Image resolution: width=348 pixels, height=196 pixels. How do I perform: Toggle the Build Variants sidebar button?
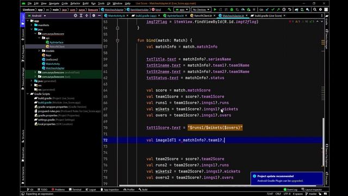(23, 175)
